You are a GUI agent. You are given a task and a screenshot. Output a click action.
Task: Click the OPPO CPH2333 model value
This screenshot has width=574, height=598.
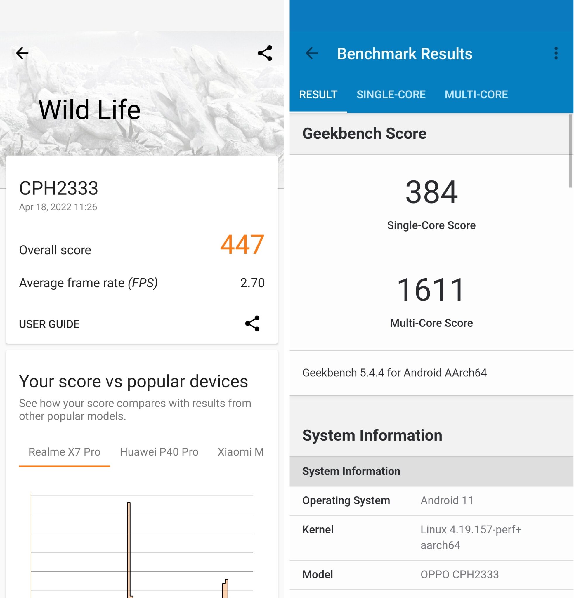[459, 575]
